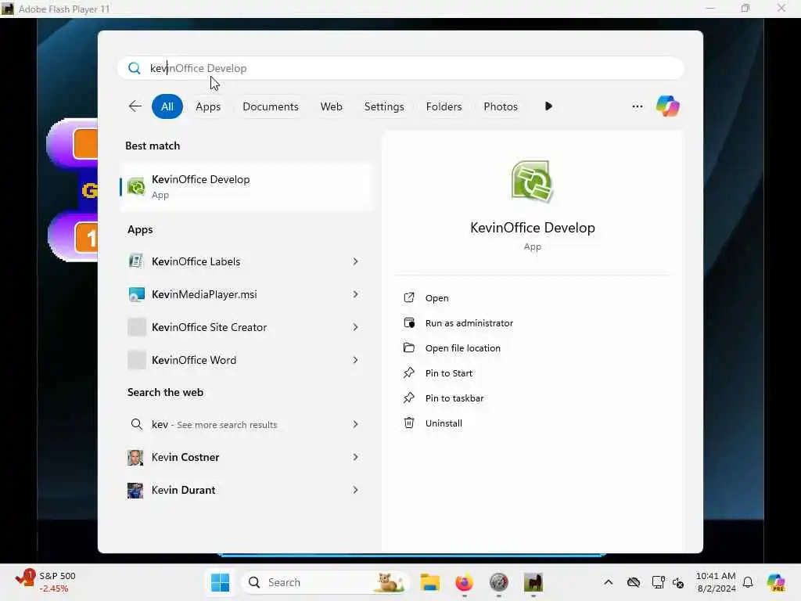Screen dimensions: 801x601
Task: Click Open in the preview pane
Action: coord(436,298)
